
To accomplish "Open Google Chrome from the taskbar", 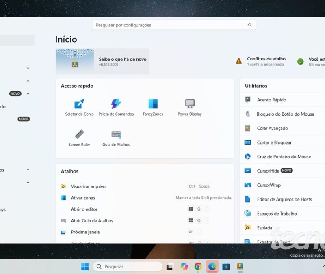I will click(x=198, y=266).
